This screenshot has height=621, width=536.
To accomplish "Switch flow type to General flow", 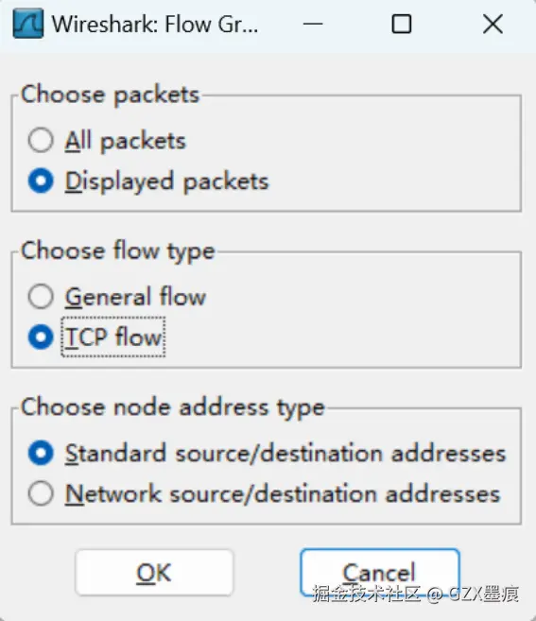I will pyautogui.click(x=41, y=296).
